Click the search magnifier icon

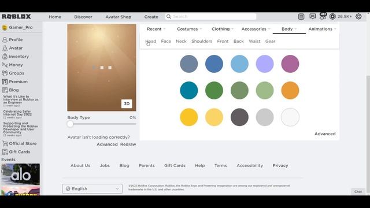pos(168,17)
